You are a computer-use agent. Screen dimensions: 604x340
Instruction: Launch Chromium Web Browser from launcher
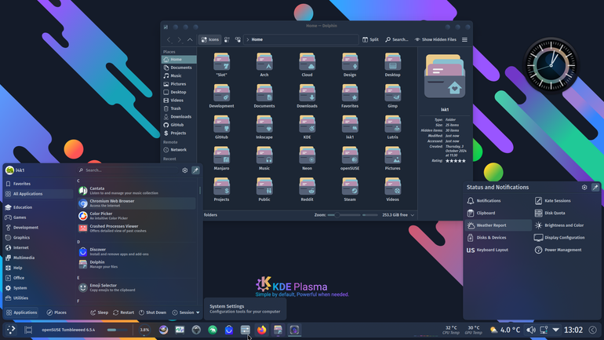(136, 203)
